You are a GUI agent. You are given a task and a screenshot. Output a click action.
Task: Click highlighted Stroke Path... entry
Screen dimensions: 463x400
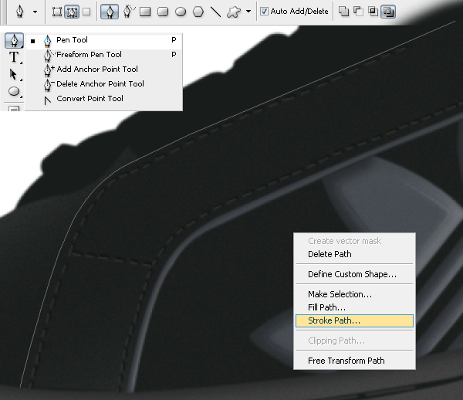(x=354, y=320)
